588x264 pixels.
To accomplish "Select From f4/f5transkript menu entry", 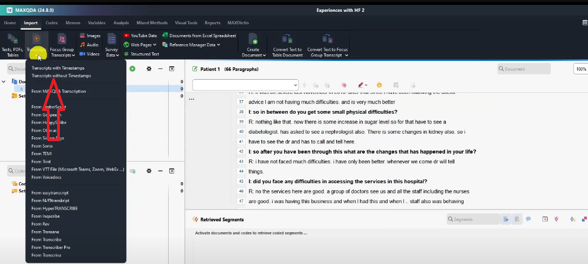I will click(50, 200).
